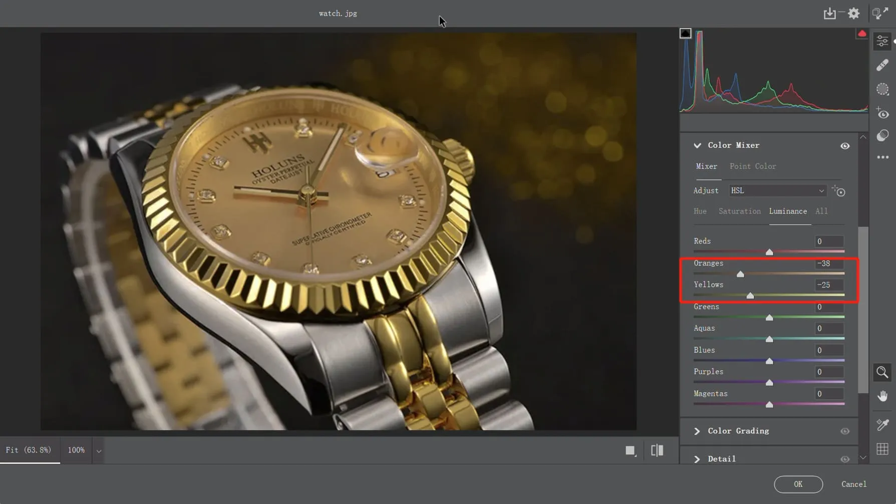Toggle highlight clipping warning indicator
The height and width of the screenshot is (504, 896).
(x=862, y=34)
